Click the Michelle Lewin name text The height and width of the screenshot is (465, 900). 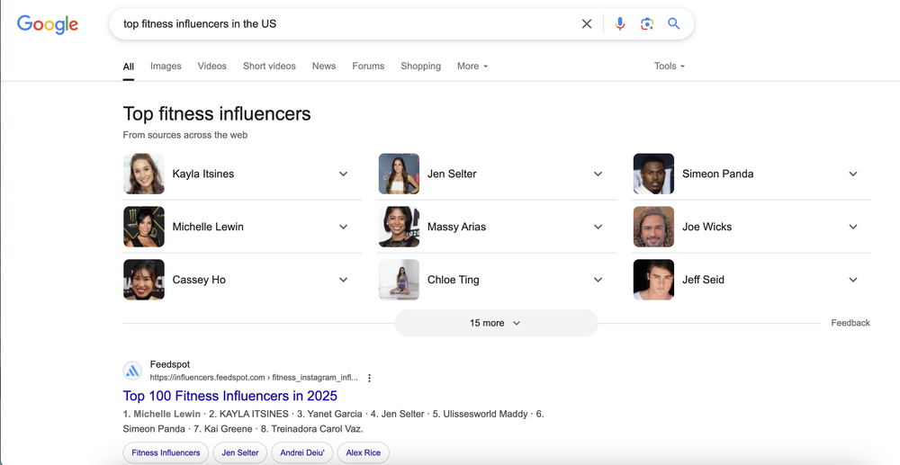pyautogui.click(x=208, y=227)
